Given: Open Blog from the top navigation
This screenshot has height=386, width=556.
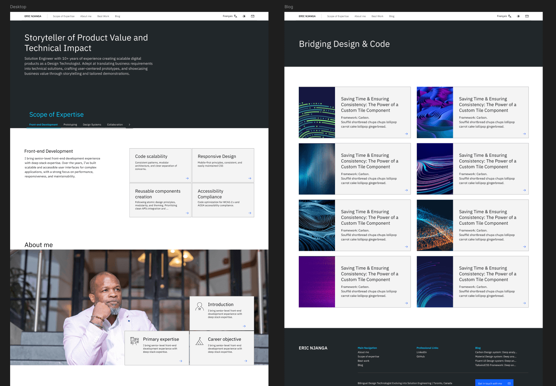Looking at the screenshot, I should pyautogui.click(x=117, y=16).
